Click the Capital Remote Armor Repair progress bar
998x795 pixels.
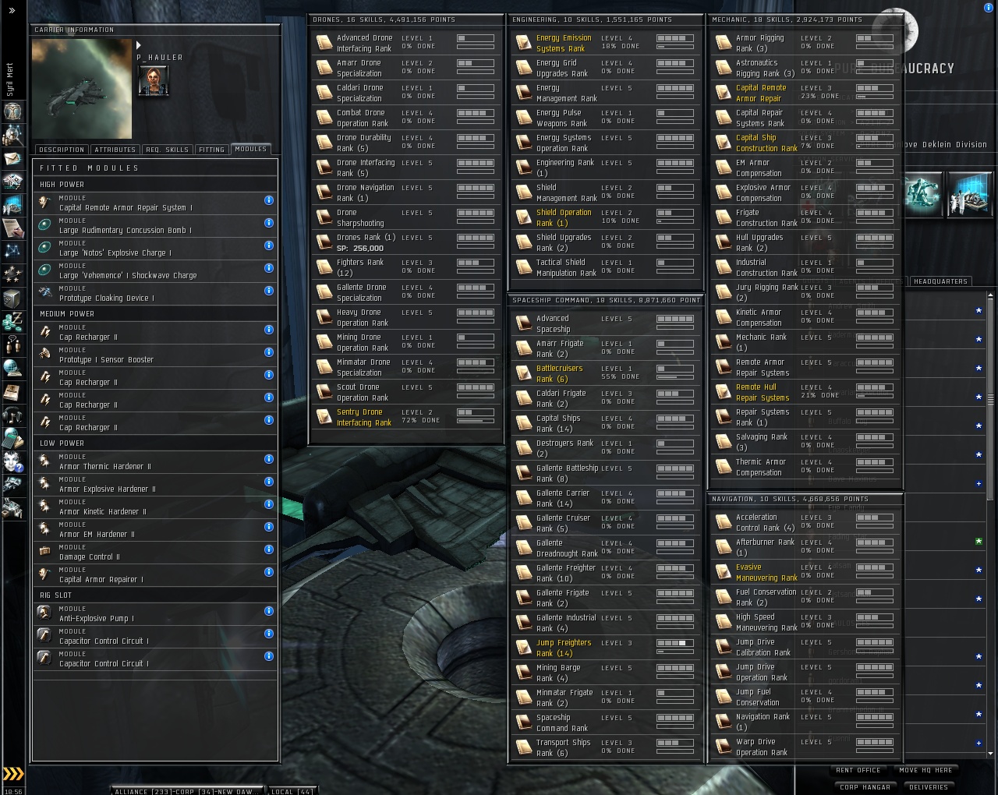(875, 97)
